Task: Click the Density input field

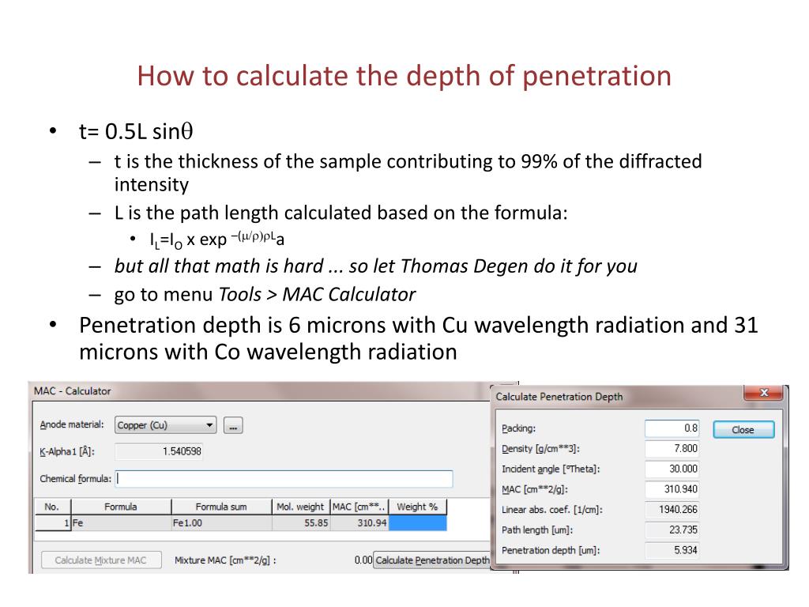Action: point(672,449)
